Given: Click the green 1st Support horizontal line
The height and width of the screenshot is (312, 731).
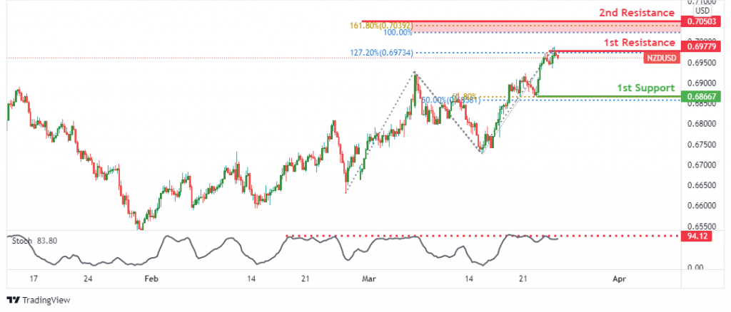Looking at the screenshot, I should pos(608,97).
